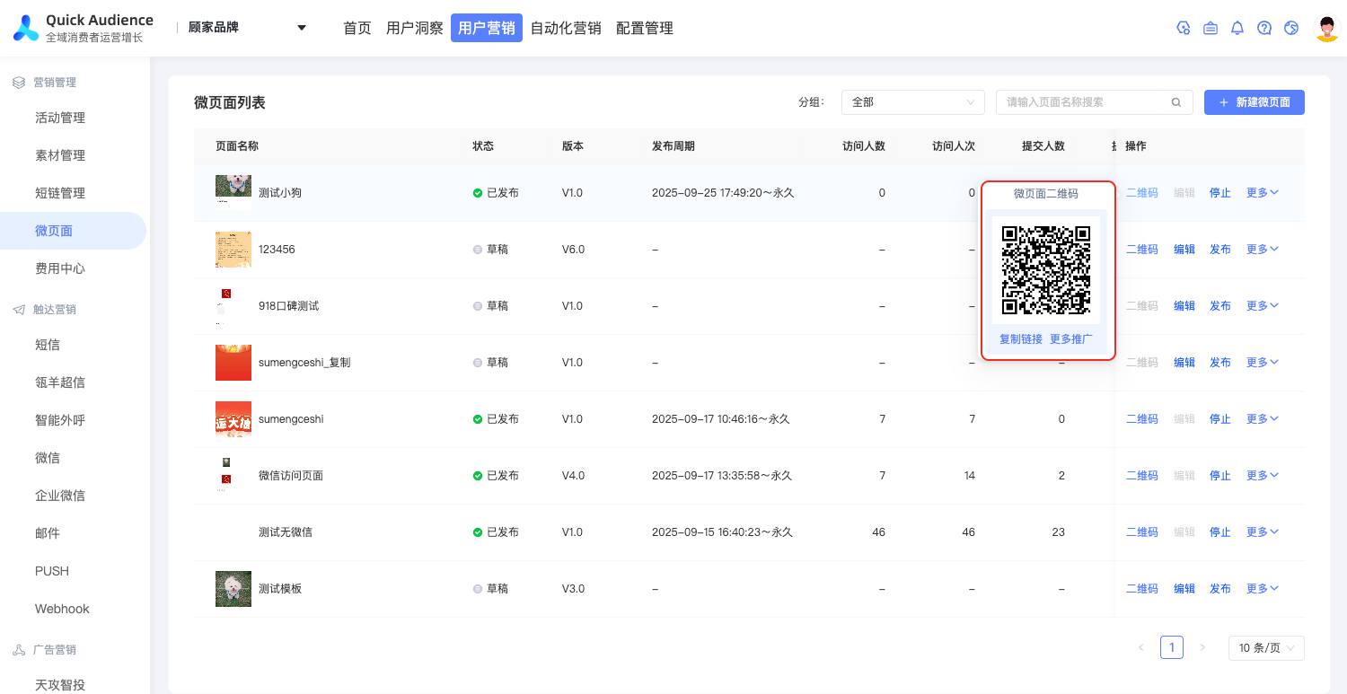This screenshot has height=694, width=1347.
Task: Click 停止 for 测试无微信
Action: pos(1220,532)
